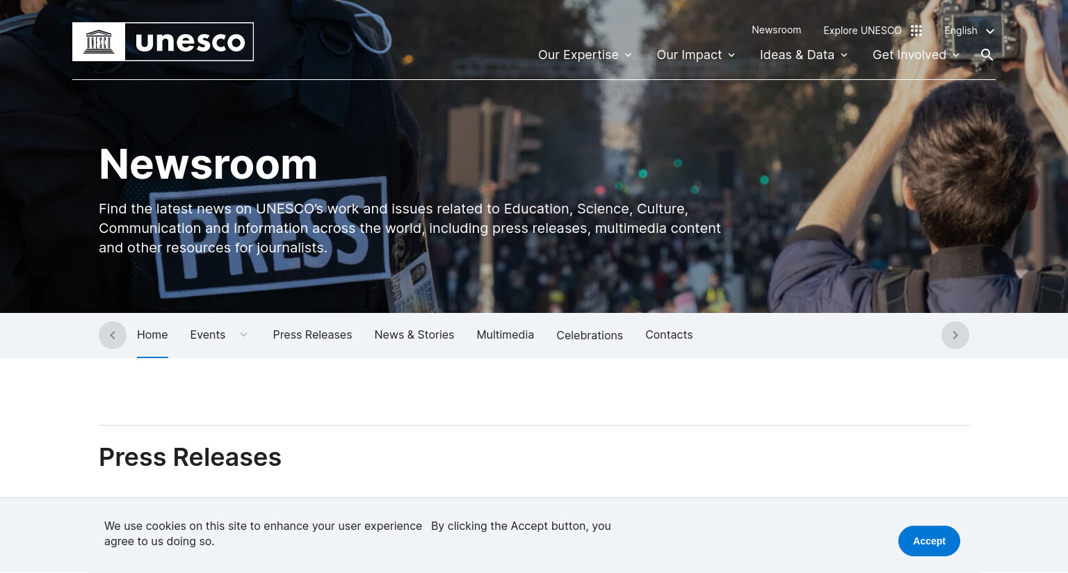Expand the Events submenu chevron
Viewport: 1068px width, 573px height.
click(243, 334)
